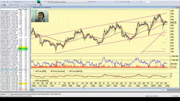The width and height of the screenshot is (180, 101).
Task: Click the highlighted chart icon ending the drawing toolbar
Action: 40,5
